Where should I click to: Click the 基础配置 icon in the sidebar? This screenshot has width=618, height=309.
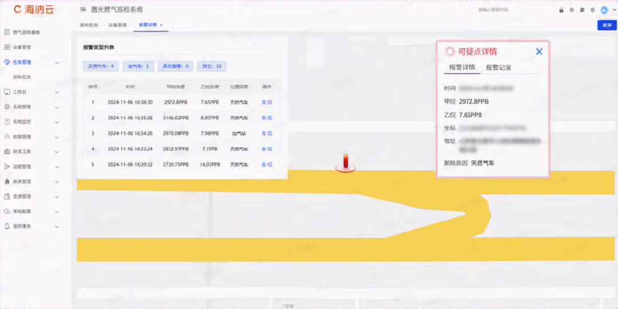tap(7, 211)
